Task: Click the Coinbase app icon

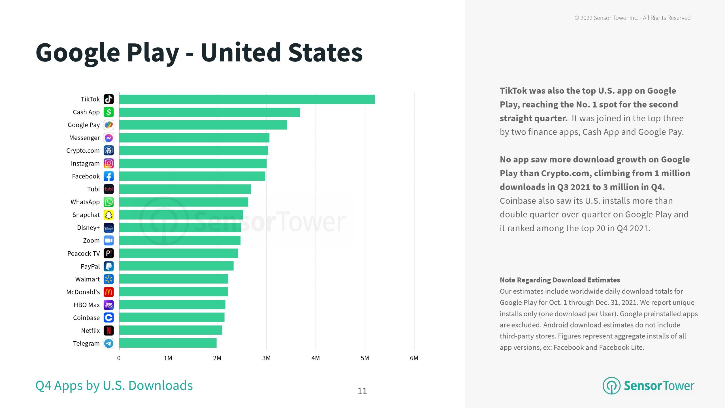Action: pyautogui.click(x=109, y=318)
